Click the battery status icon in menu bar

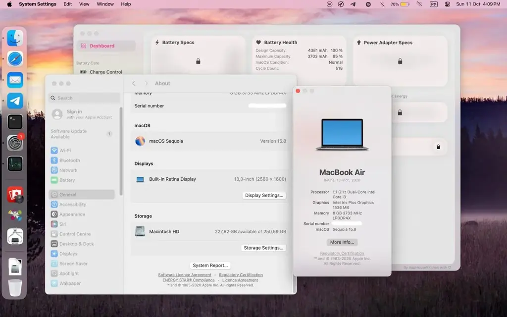(405, 4)
